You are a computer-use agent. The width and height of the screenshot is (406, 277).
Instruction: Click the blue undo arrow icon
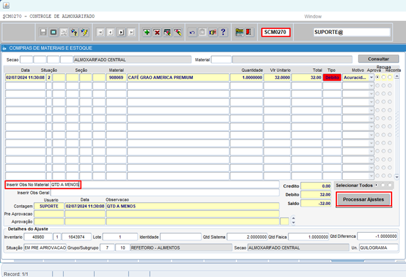click(192, 32)
